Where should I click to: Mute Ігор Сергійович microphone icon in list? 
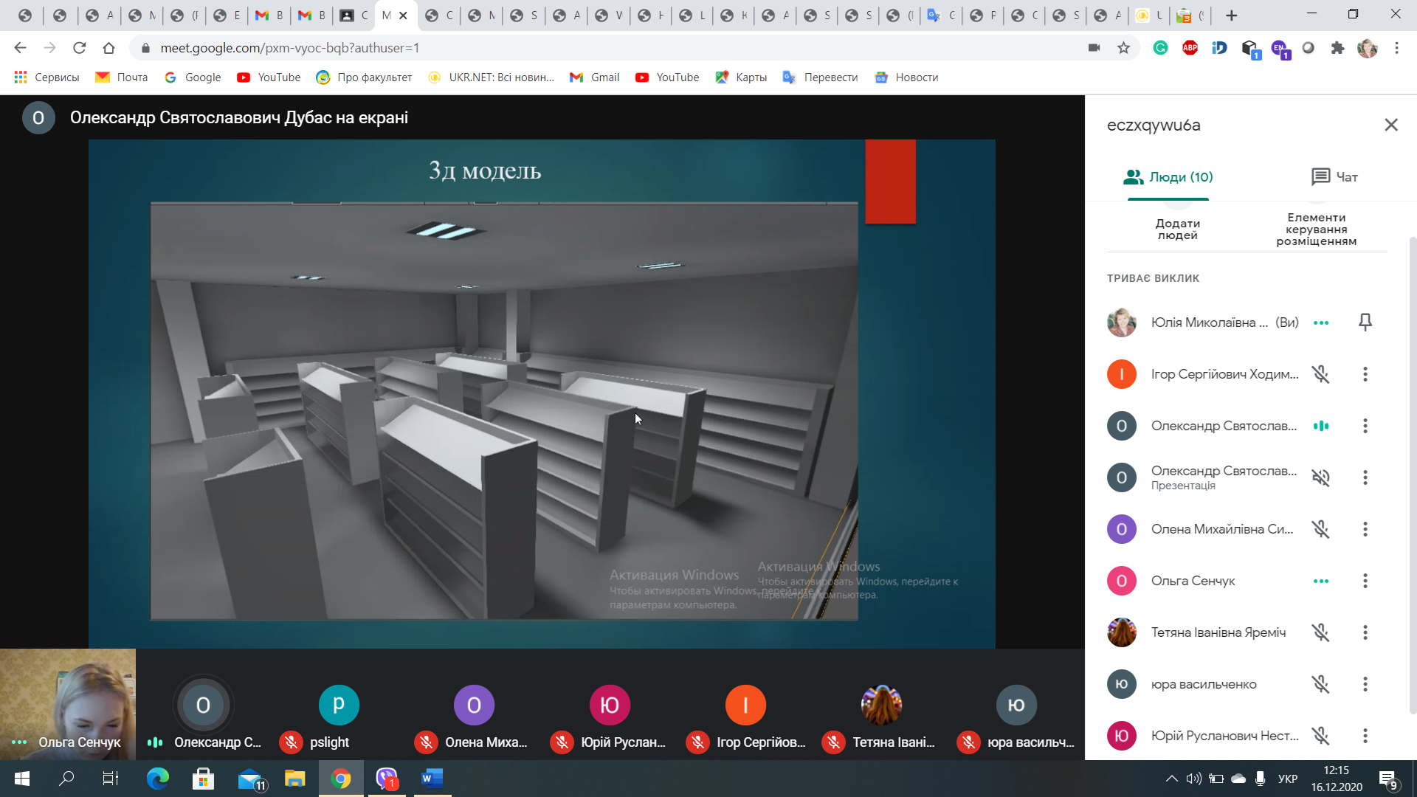click(x=1320, y=374)
